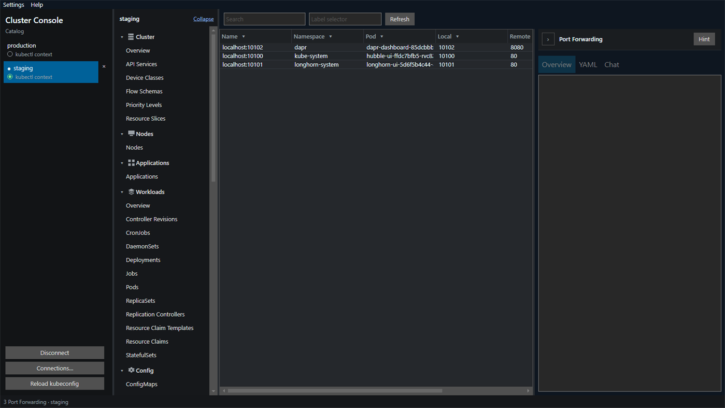Close the staging connection with the x
The width and height of the screenshot is (725, 408).
(104, 66)
